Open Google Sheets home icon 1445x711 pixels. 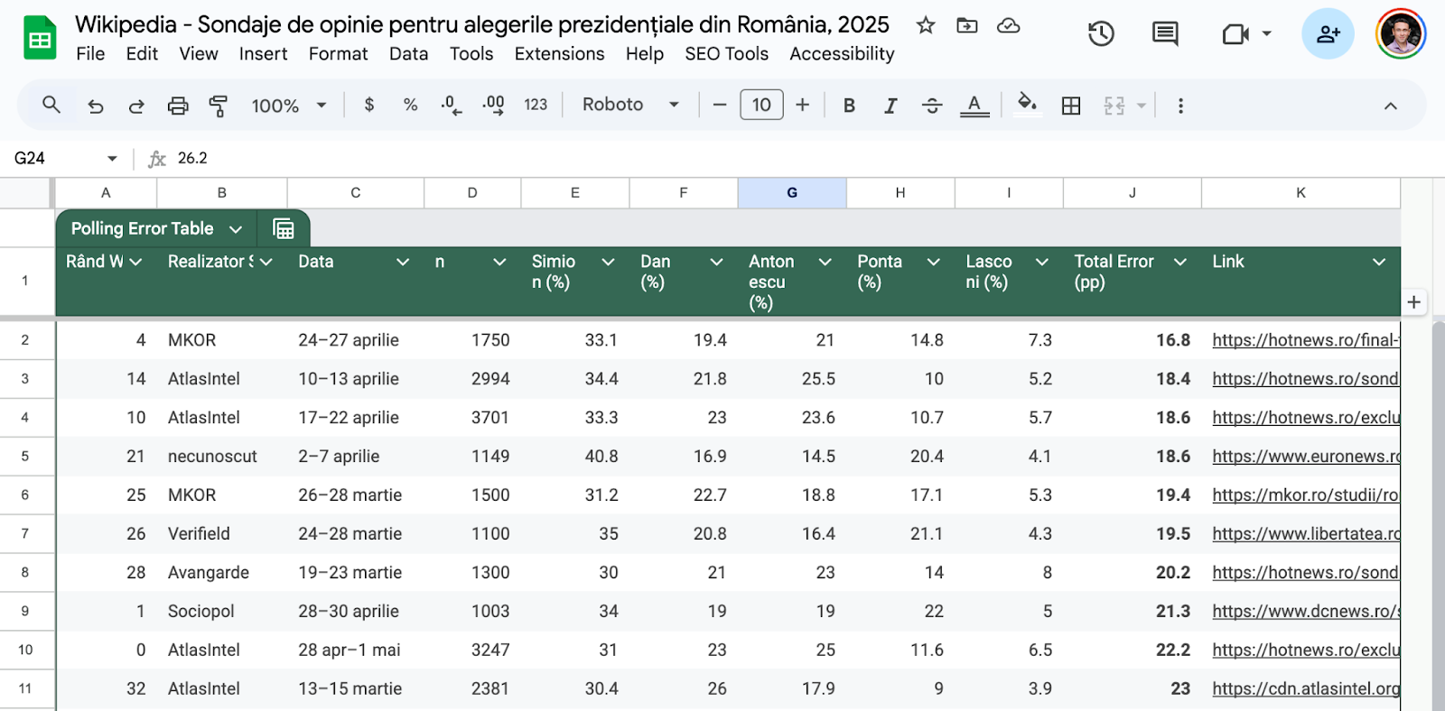coord(40,38)
